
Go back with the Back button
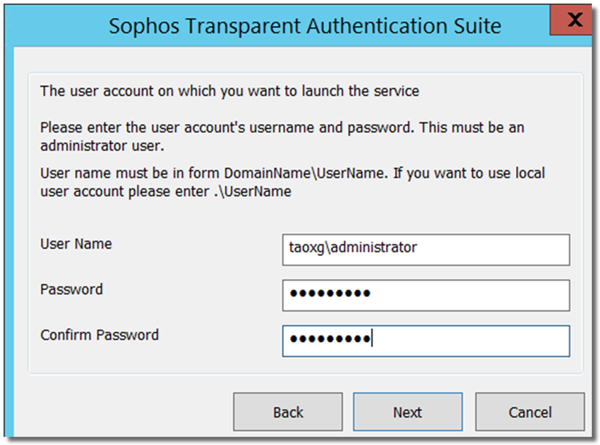288,412
